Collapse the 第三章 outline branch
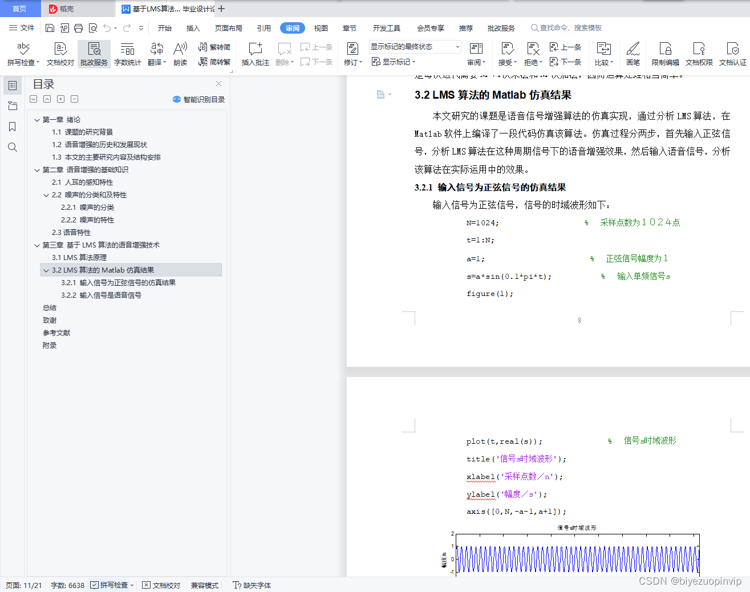Image resolution: width=750 pixels, height=592 pixels. pyautogui.click(x=37, y=245)
